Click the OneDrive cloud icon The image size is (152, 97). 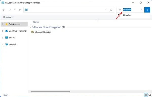[x=7, y=31]
